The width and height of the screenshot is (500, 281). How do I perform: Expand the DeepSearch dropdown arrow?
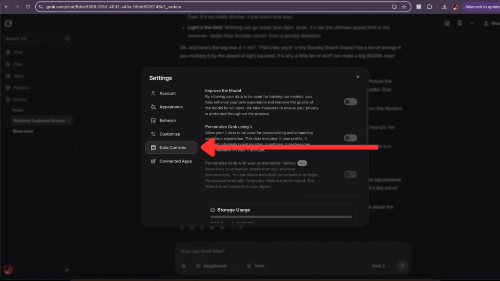(x=235, y=266)
